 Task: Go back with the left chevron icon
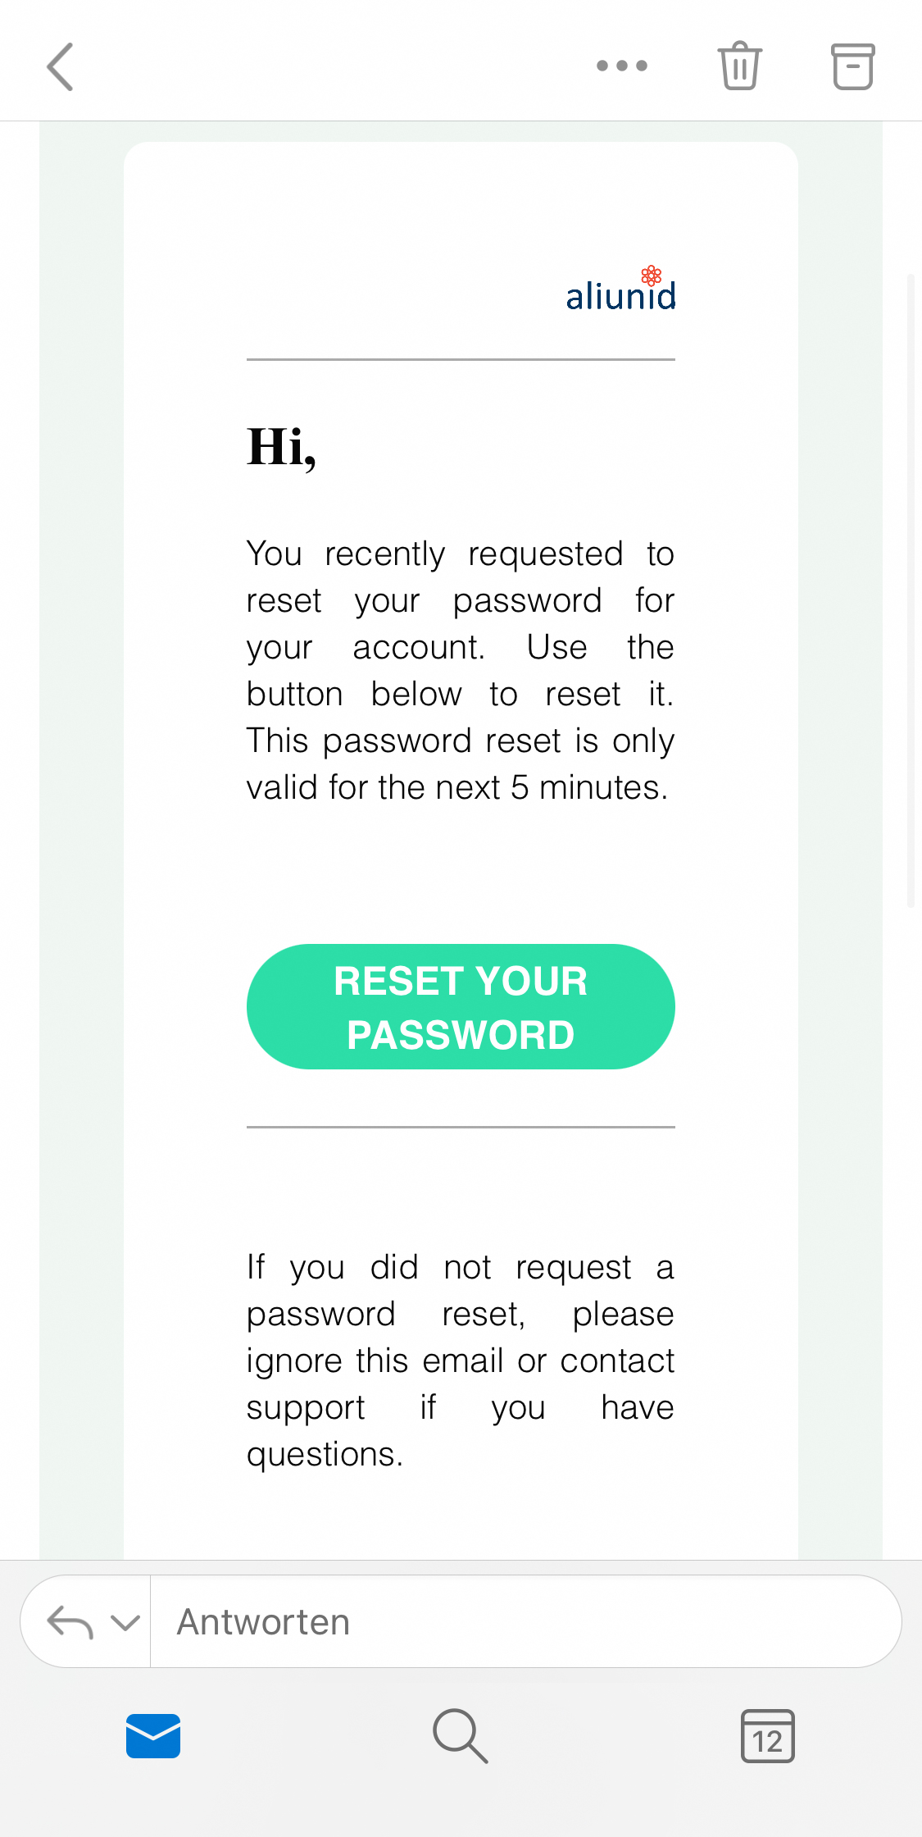point(60,66)
